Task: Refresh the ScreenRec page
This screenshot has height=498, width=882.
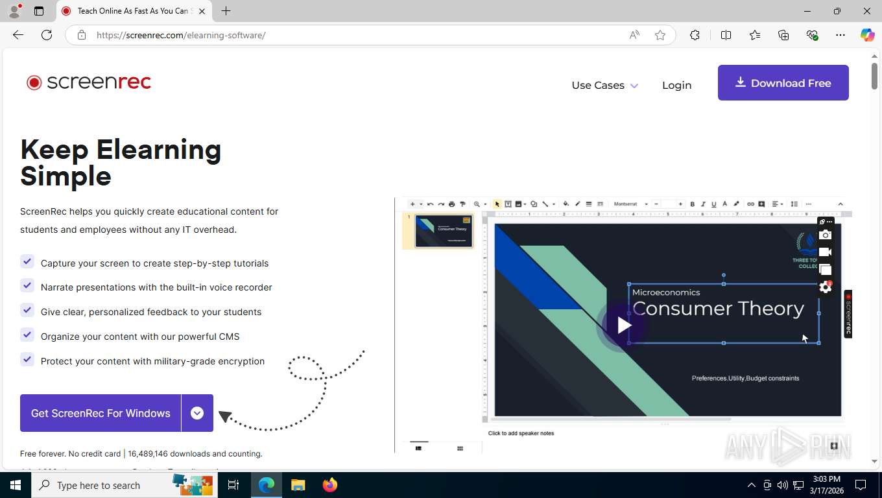Action: point(47,35)
